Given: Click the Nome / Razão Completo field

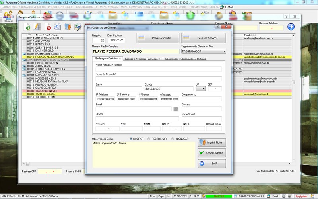Looking at the screenshot, I should click(x=136, y=51).
